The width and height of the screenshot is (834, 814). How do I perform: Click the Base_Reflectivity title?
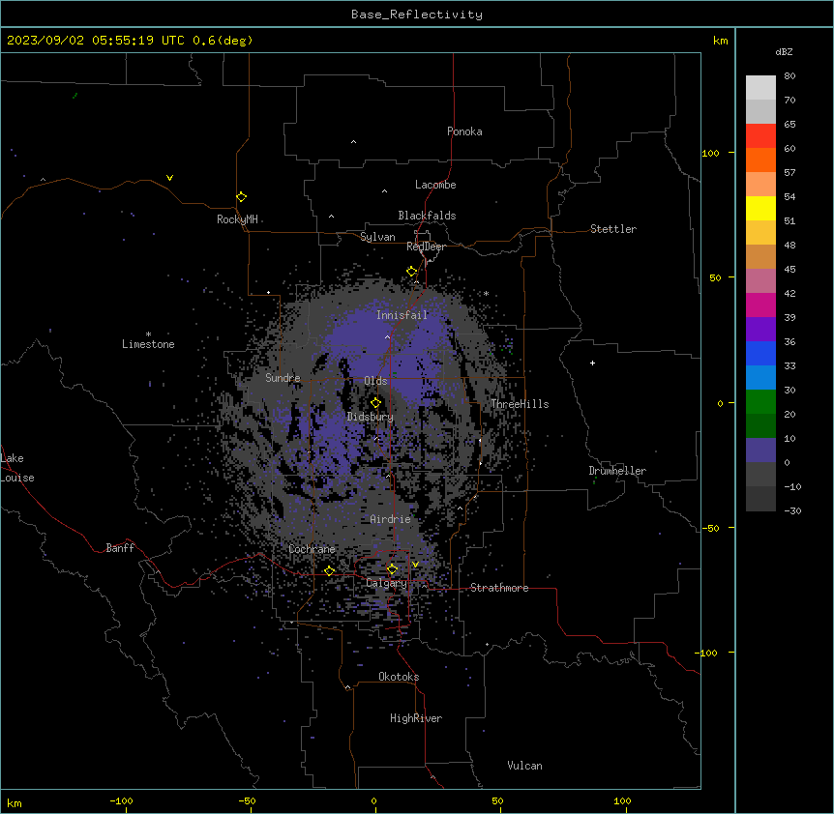pyautogui.click(x=417, y=15)
